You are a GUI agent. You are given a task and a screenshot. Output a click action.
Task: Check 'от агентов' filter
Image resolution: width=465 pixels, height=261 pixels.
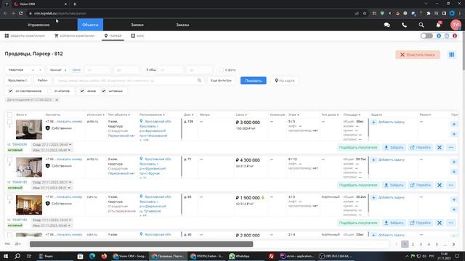pyautogui.click(x=49, y=91)
